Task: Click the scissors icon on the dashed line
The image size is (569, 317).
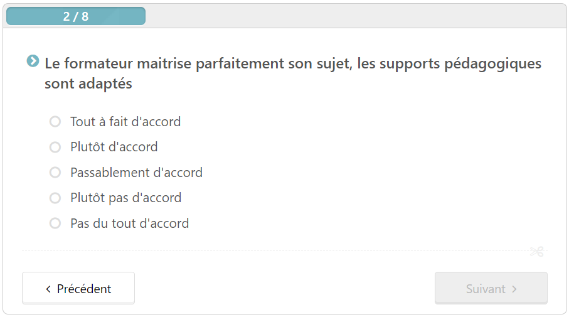Action: (537, 251)
